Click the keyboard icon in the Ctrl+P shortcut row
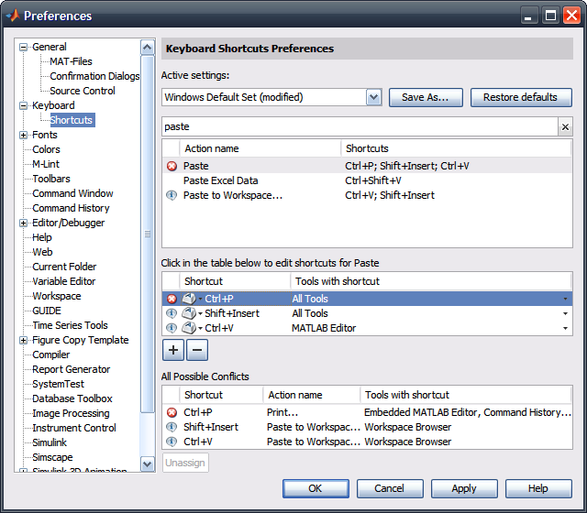This screenshot has width=587, height=513. click(189, 299)
